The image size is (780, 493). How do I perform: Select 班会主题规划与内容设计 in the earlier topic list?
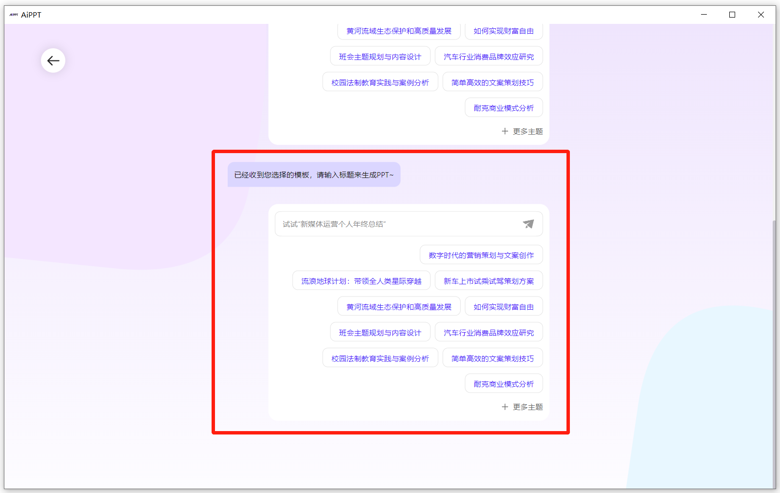(x=380, y=57)
